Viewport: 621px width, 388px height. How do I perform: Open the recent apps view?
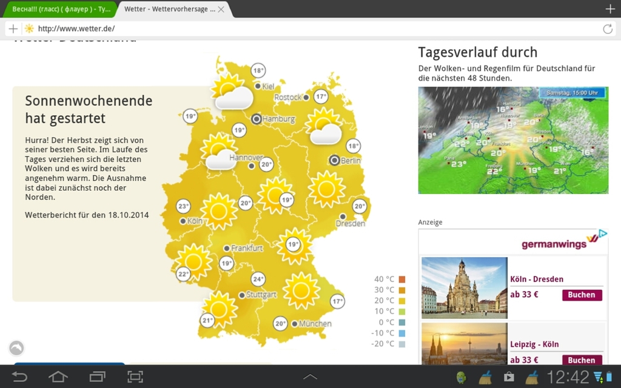97,377
